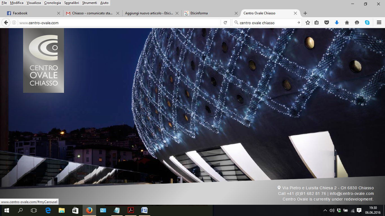Viewport: 385px width, 216px height.
Task: Open Windows taskbar search
Action: click(20, 210)
